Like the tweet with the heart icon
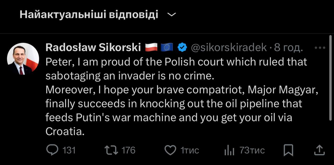The width and height of the screenshot is (334, 165). pos(171,150)
